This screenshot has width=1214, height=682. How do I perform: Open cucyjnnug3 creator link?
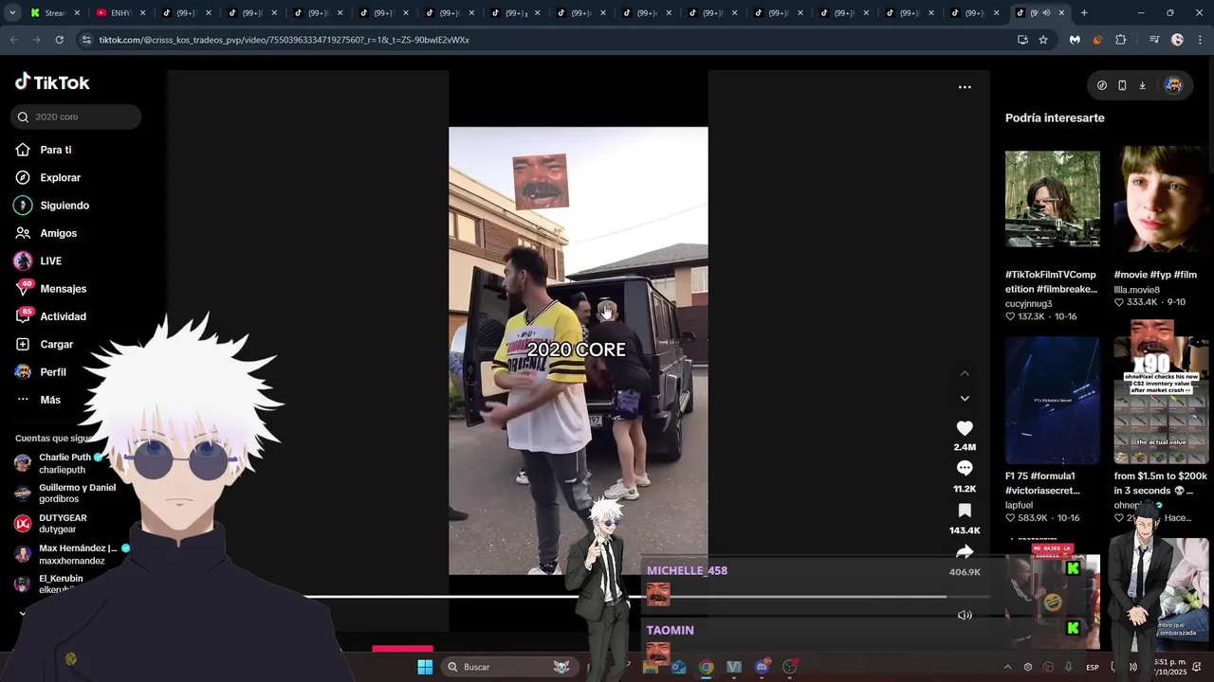click(x=1028, y=304)
